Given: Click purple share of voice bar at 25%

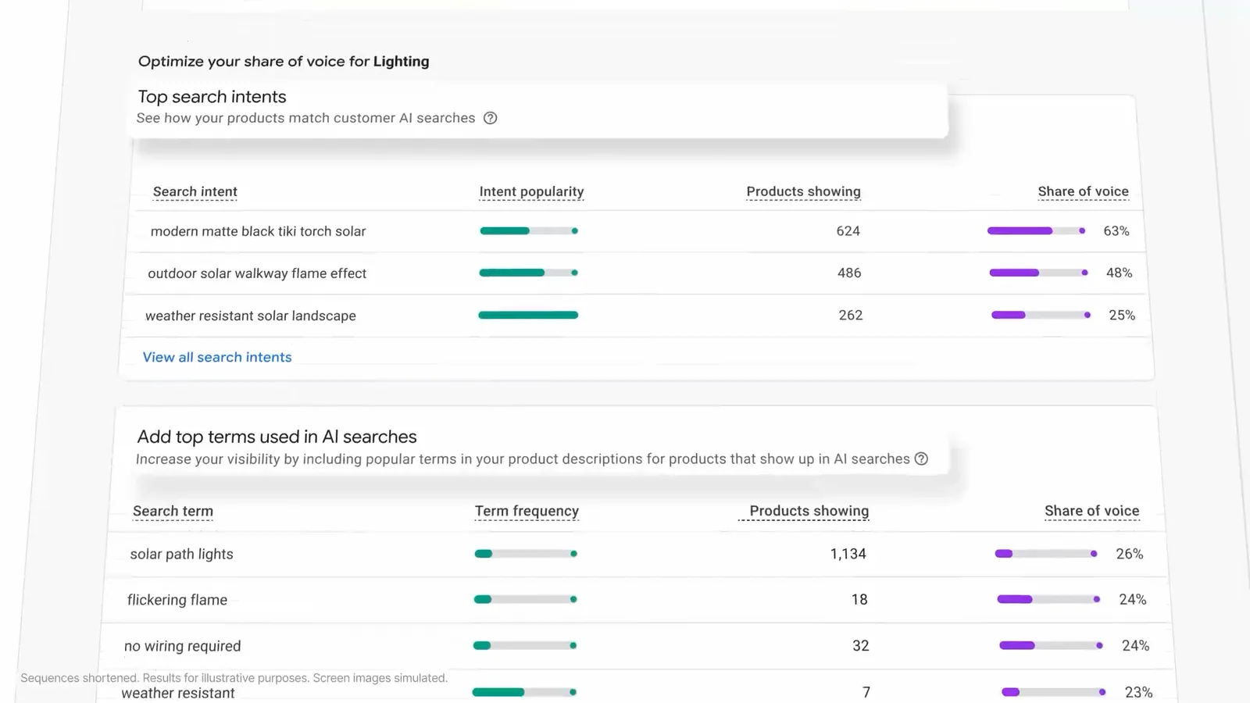Looking at the screenshot, I should pyautogui.click(x=1041, y=315).
